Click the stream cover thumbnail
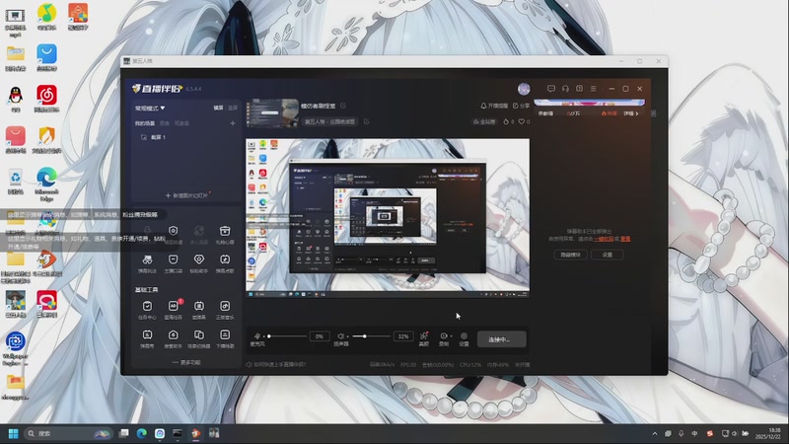789x444 pixels. tap(272, 113)
